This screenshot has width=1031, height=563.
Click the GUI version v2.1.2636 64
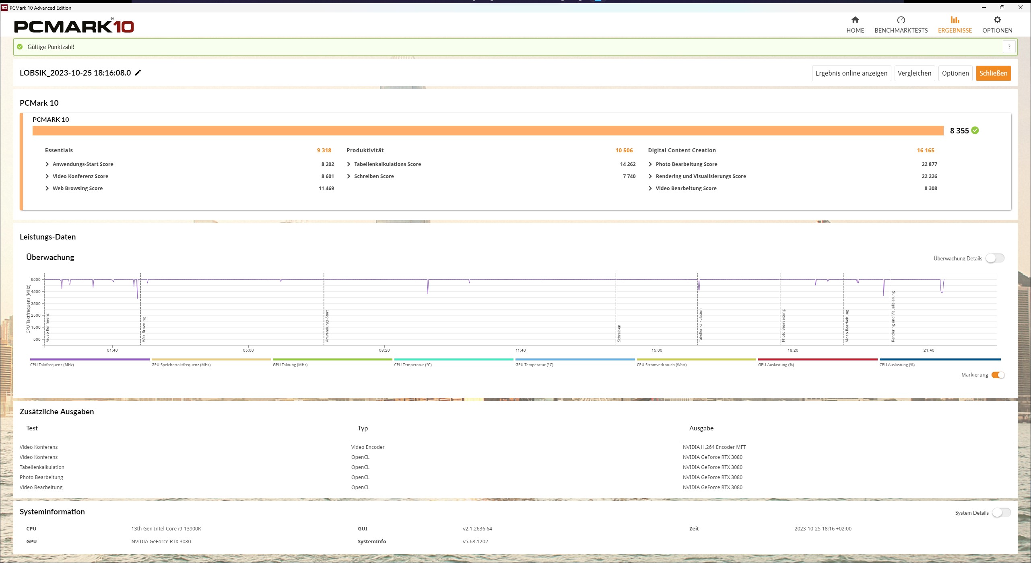(477, 528)
